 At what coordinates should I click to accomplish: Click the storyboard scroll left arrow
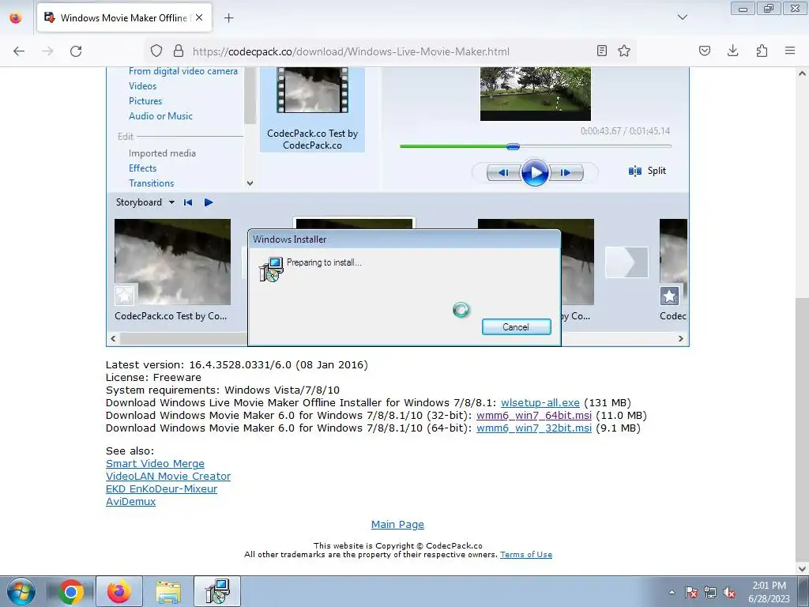114,338
